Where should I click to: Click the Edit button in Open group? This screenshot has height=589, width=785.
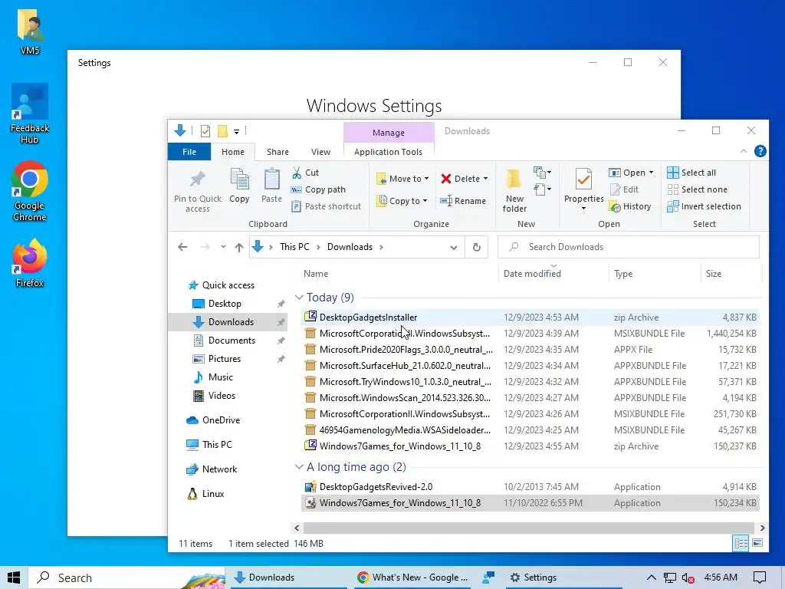point(624,189)
